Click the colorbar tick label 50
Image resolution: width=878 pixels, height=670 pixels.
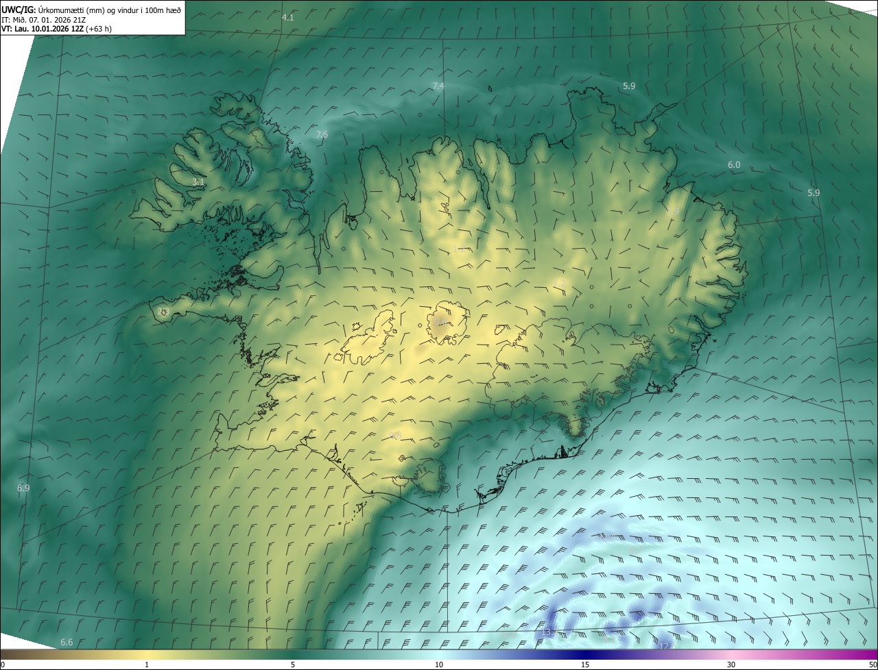tap(873, 665)
